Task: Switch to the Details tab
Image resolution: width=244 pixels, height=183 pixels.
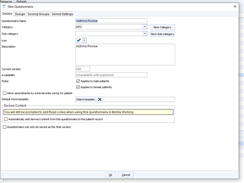Action: (7, 14)
